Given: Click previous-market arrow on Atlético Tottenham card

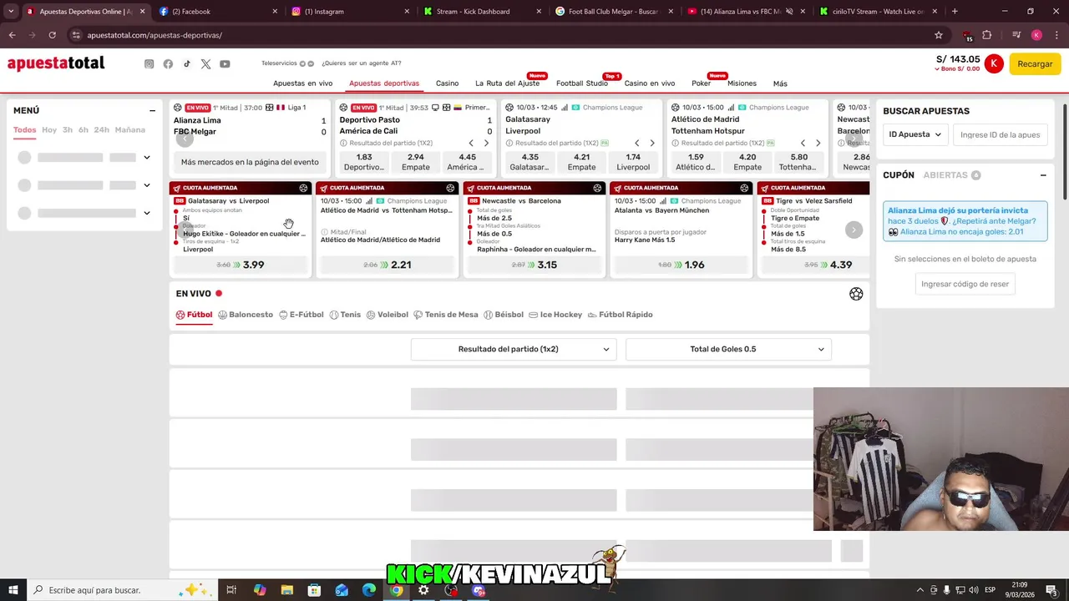Looking at the screenshot, I should (x=803, y=143).
